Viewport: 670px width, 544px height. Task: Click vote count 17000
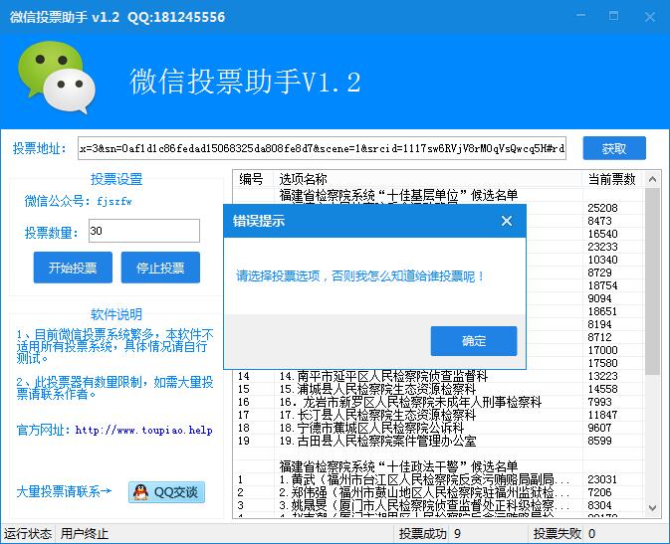pyautogui.click(x=602, y=350)
